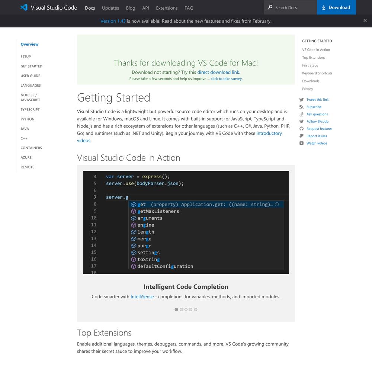
Task: Jump to VS Code in Action outline link
Action: tap(316, 50)
